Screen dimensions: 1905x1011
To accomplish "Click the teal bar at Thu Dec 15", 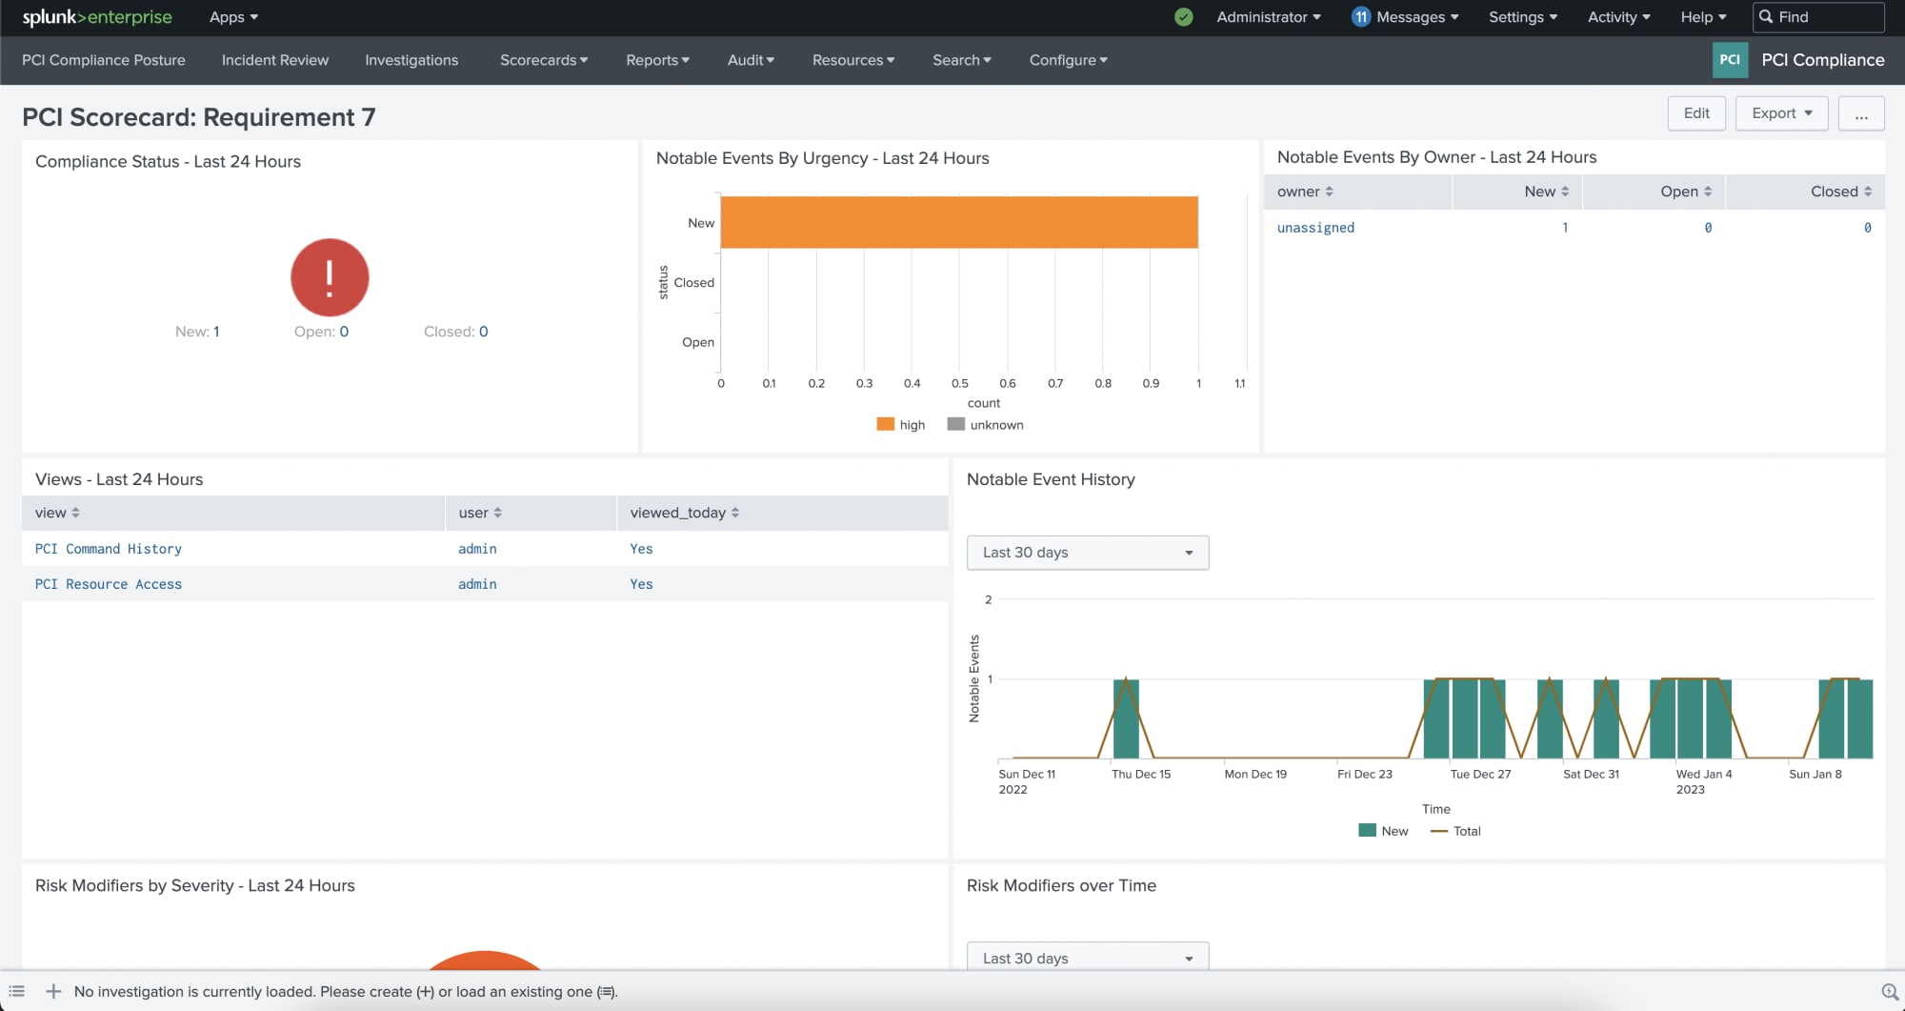I will (x=1126, y=718).
